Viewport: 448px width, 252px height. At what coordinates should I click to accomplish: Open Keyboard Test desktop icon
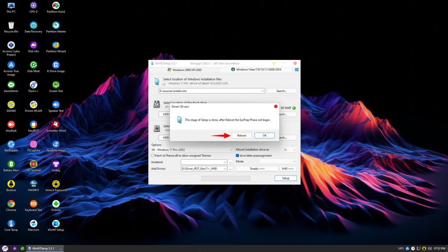click(x=33, y=206)
